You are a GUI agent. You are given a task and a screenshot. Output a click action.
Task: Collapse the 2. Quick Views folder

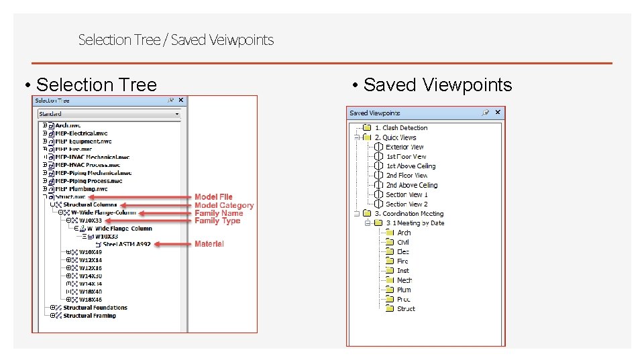(x=357, y=137)
